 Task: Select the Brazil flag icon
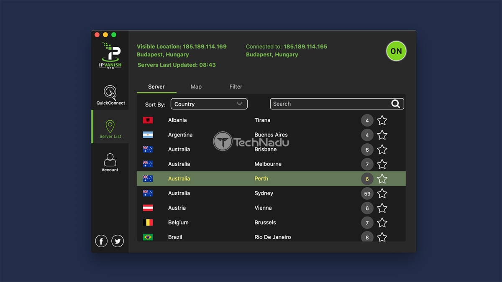(148, 237)
